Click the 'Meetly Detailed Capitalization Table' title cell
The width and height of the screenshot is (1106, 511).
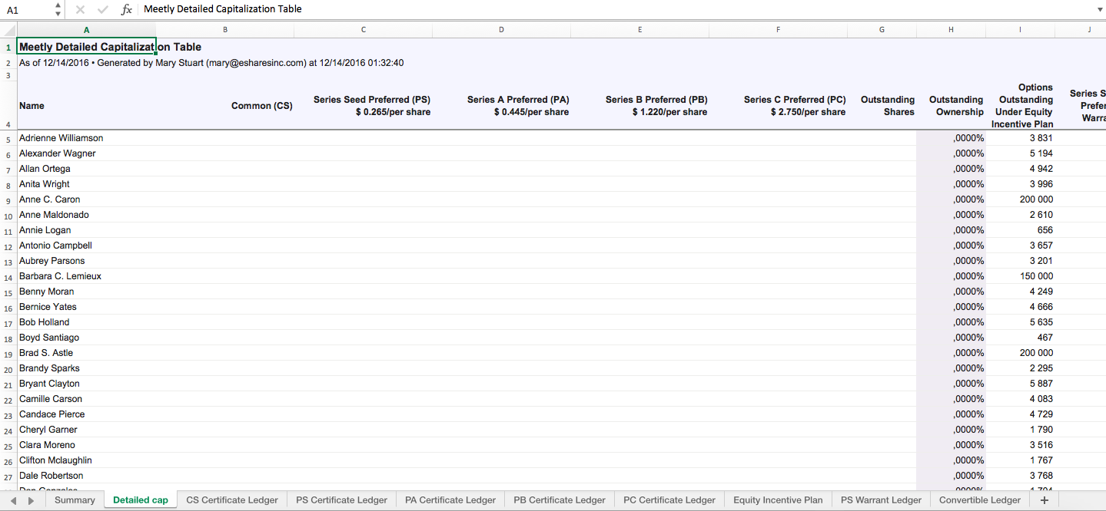(x=86, y=47)
